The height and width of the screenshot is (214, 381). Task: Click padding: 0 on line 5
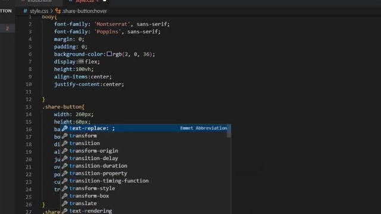pos(70,46)
